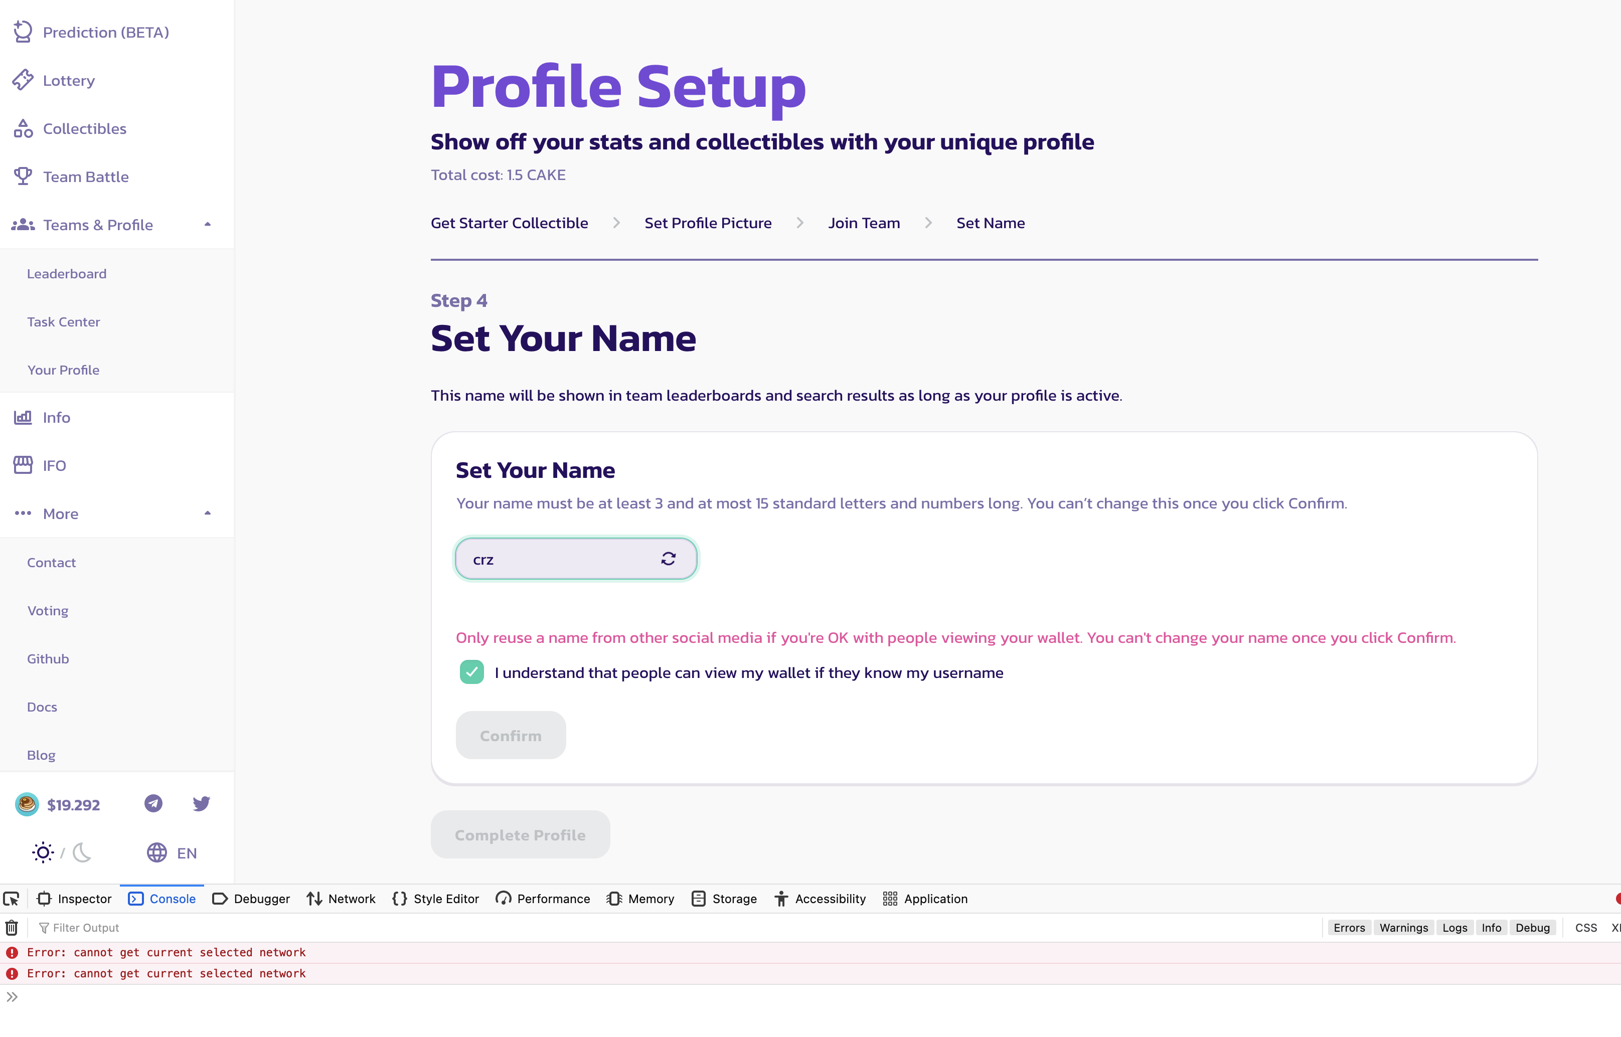Image resolution: width=1621 pixels, height=1037 pixels.
Task: Expand hidden console messages chevron
Action: point(13,997)
